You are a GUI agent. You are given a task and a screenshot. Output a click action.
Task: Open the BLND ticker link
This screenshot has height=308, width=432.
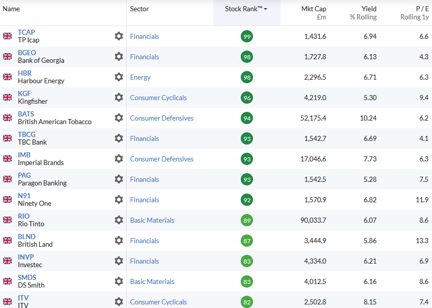(x=27, y=236)
